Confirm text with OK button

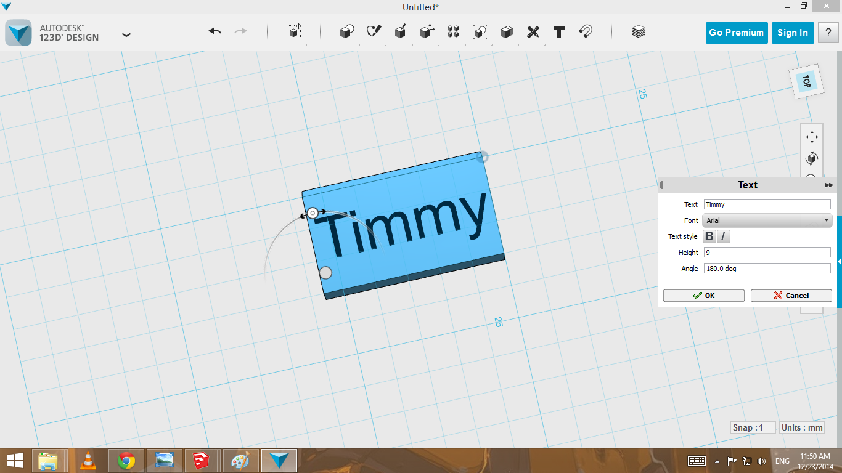click(x=704, y=296)
